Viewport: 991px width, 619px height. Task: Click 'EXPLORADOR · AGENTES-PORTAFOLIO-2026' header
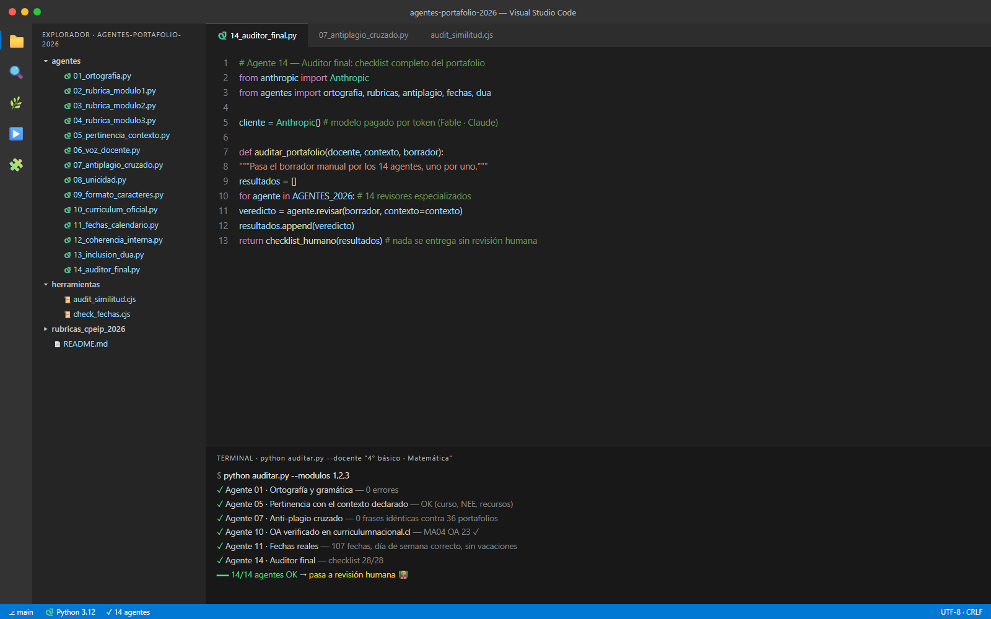click(111, 39)
